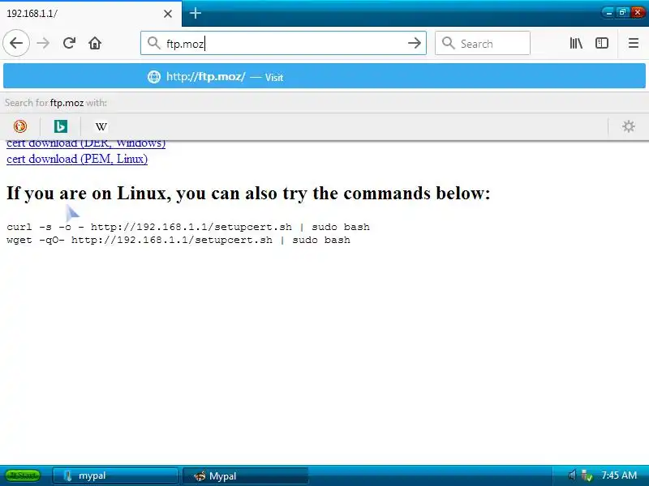This screenshot has height=486, width=649.
Task: Search ftp.moz with Wikipedia
Action: [101, 126]
